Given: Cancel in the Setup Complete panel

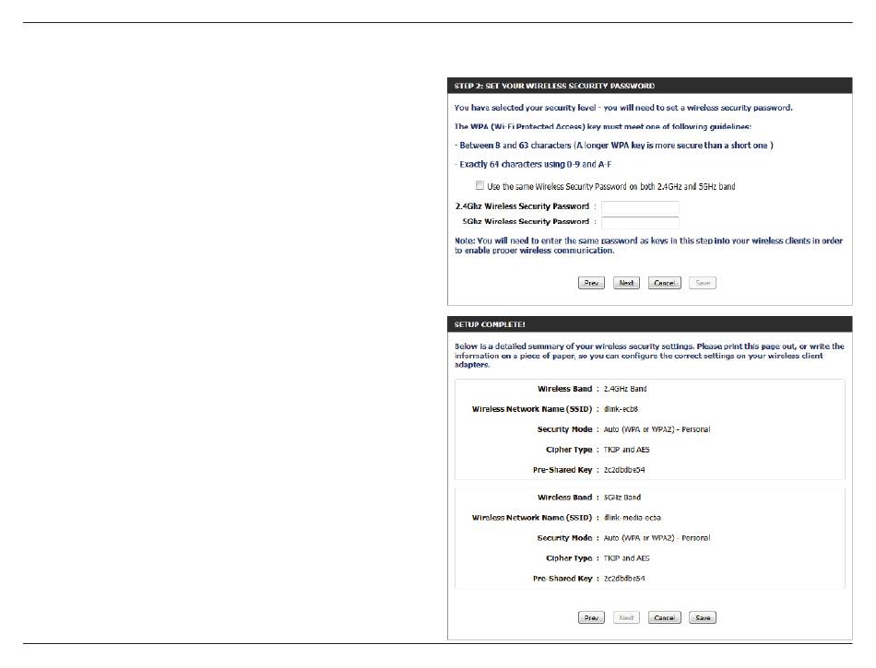Looking at the screenshot, I should [x=664, y=617].
